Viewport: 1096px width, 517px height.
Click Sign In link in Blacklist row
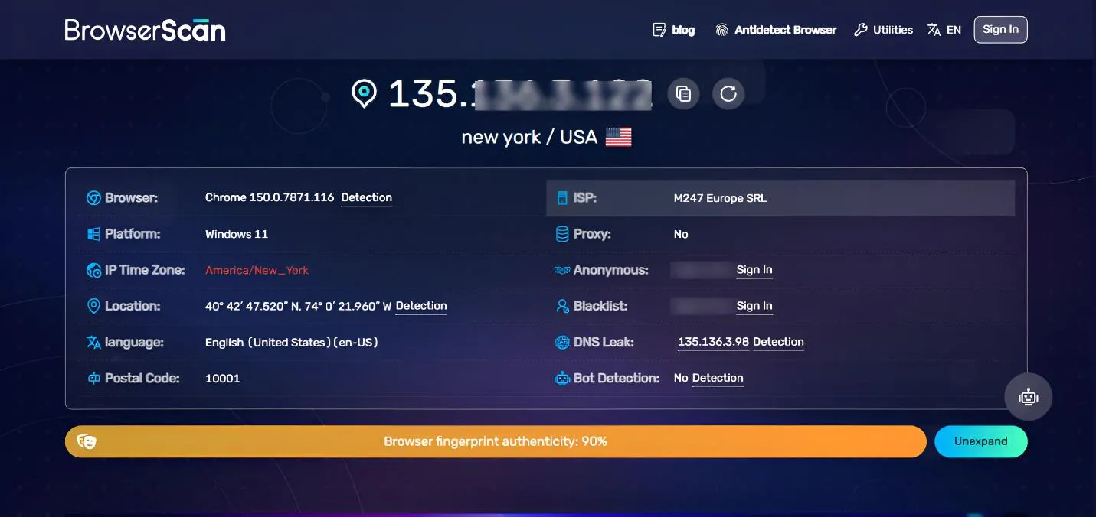(754, 306)
